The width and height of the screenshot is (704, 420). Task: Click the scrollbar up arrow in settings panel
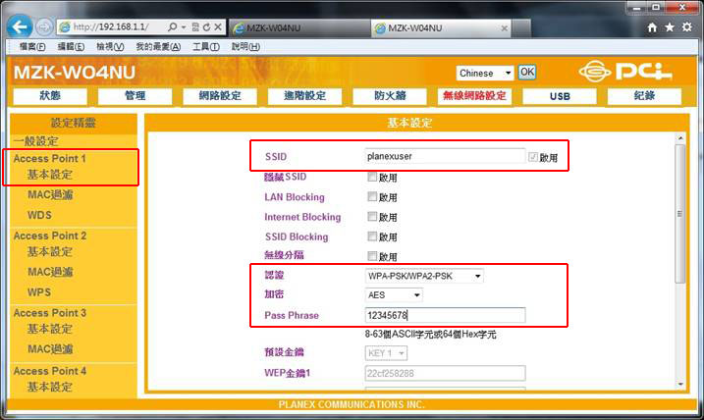point(680,138)
